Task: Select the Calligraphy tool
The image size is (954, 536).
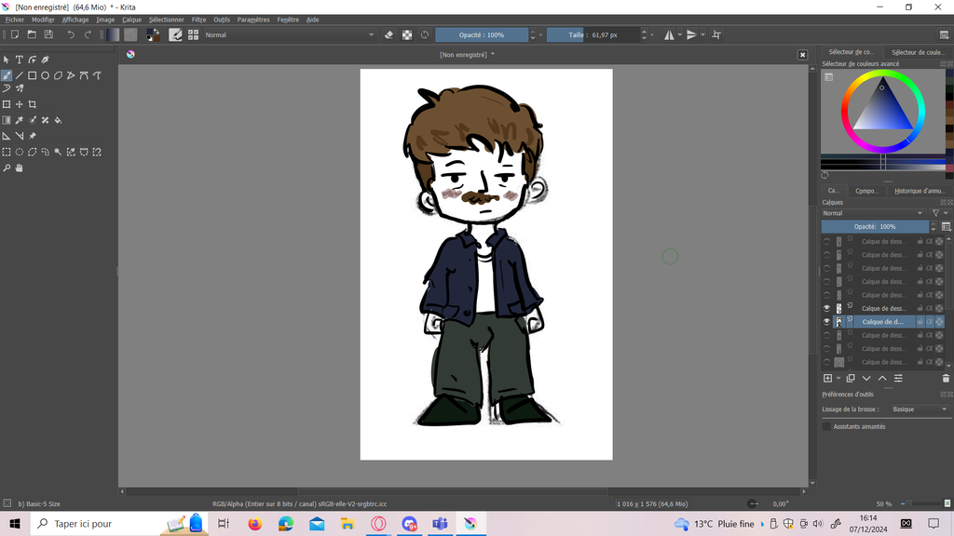Action: pos(45,60)
